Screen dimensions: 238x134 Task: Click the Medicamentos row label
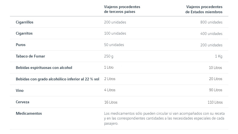pos(29,114)
